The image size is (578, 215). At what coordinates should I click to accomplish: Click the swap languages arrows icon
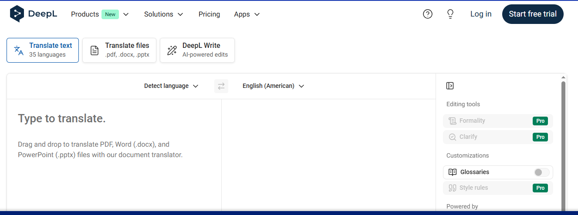pyautogui.click(x=221, y=86)
